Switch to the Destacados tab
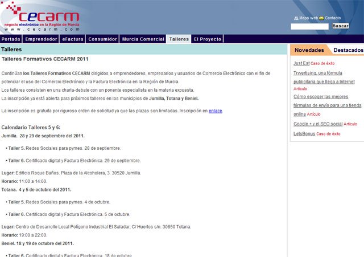Image resolution: width=364 pixels, height=257 pixels. (348, 51)
